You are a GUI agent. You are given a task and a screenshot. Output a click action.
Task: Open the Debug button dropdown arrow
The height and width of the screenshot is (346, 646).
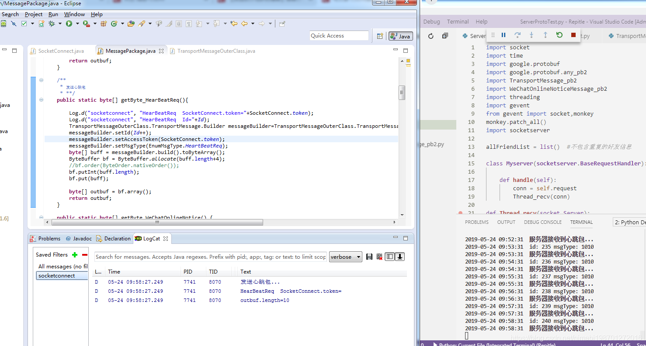point(59,24)
